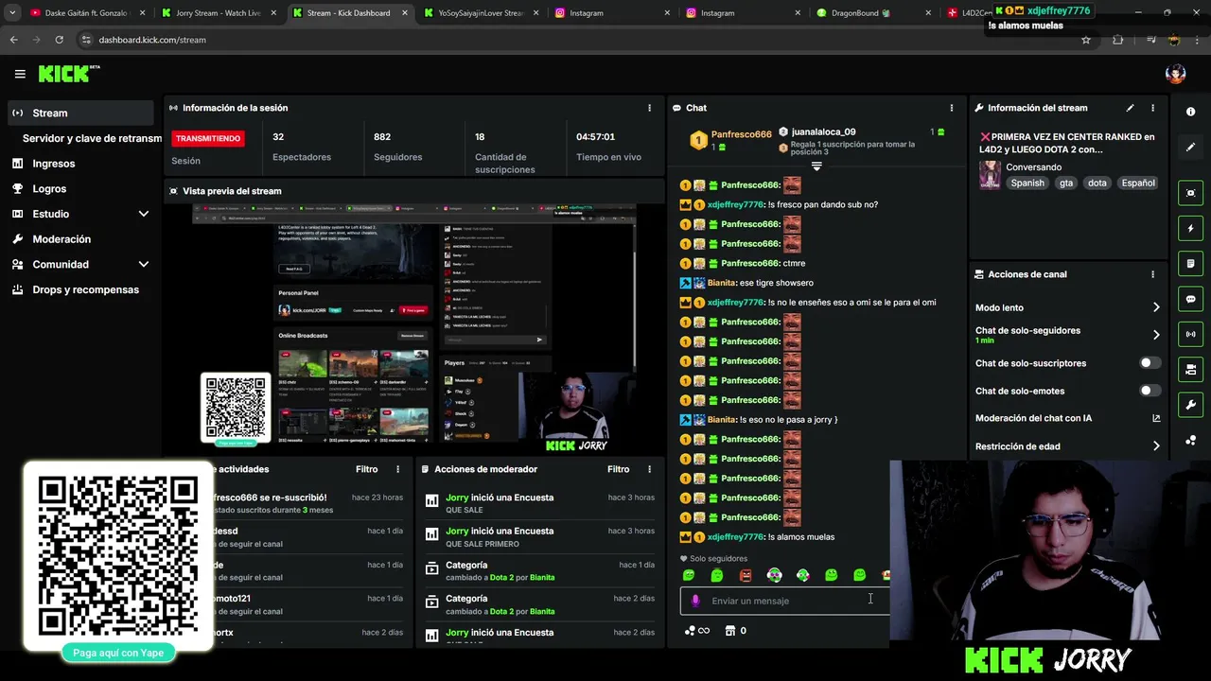Open moderator actions three-dot menu
1211x681 pixels.
click(649, 469)
